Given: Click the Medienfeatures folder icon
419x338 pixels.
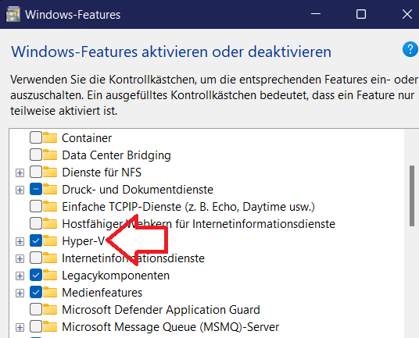Looking at the screenshot, I should [50, 292].
